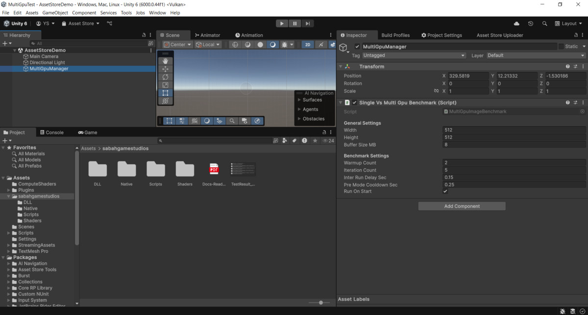The width and height of the screenshot is (588, 315).
Task: Open the Layer dropdown showing Default
Action: point(536,56)
